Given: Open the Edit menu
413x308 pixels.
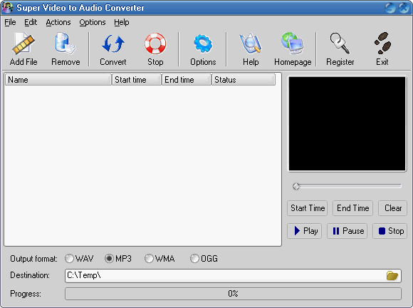Looking at the screenshot, I should pyautogui.click(x=31, y=22).
